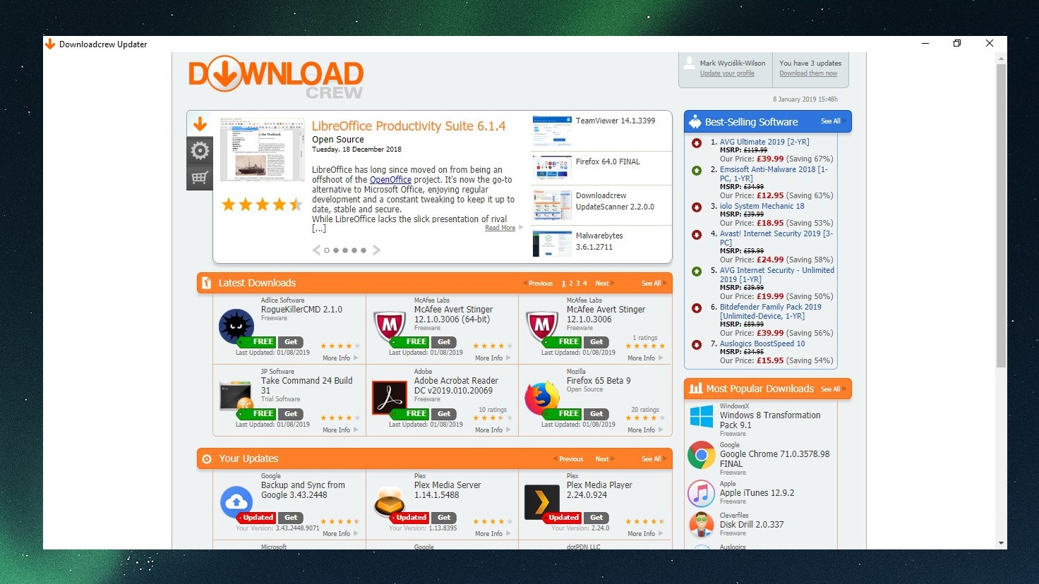Go to page 2 of Latest Downloads
This screenshot has width=1039, height=584.
(x=571, y=284)
